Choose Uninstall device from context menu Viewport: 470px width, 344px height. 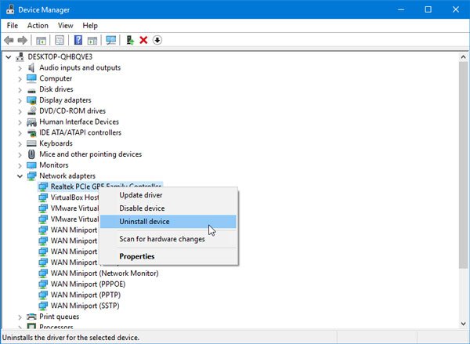point(143,222)
